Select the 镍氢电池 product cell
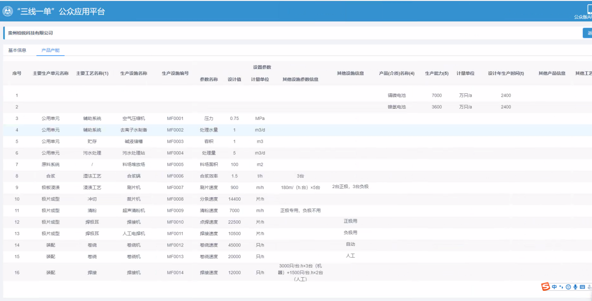The image size is (592, 301). pos(397,107)
